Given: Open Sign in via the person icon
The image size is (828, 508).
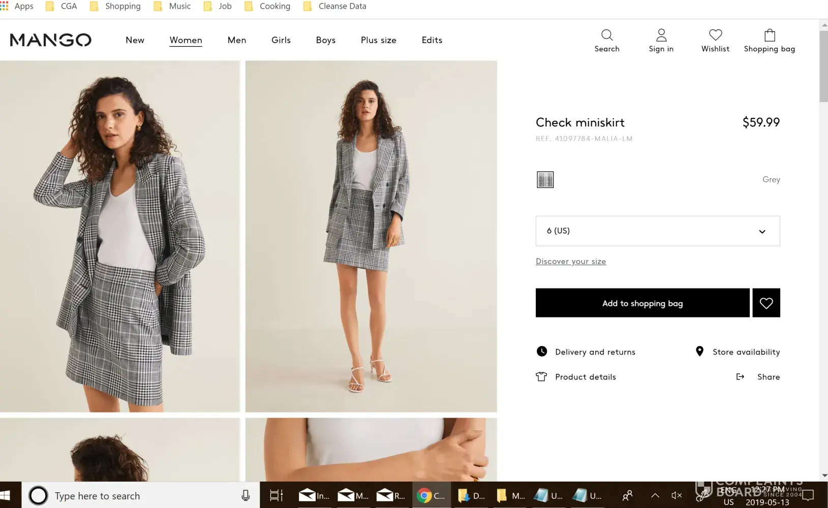Looking at the screenshot, I should (661, 35).
